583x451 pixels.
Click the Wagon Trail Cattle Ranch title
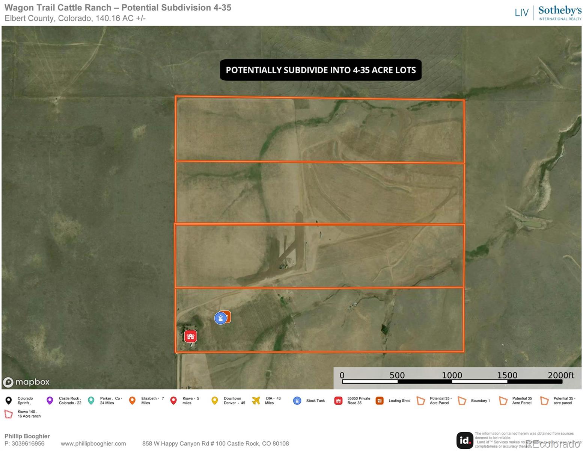(x=118, y=8)
